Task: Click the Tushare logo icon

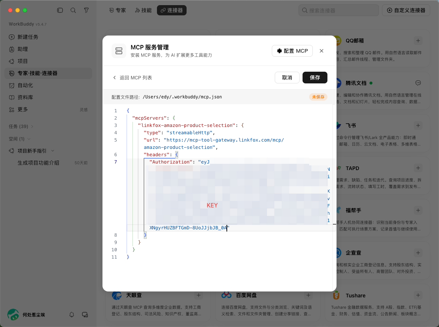Action: [336, 295]
